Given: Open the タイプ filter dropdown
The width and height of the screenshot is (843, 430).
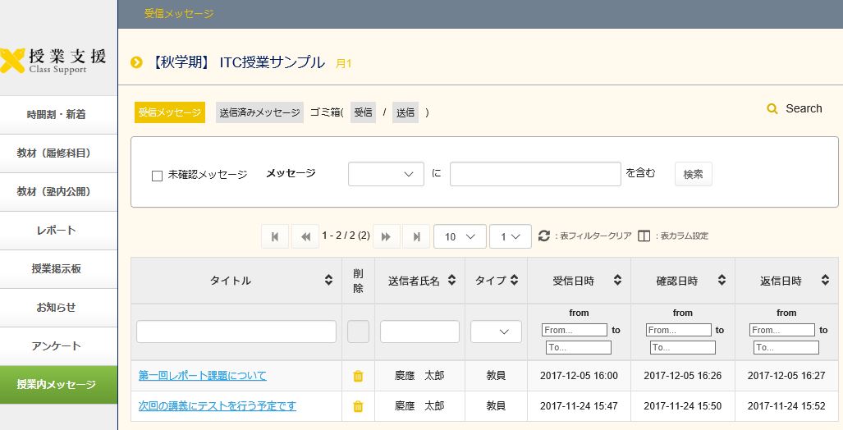Looking at the screenshot, I should click(x=496, y=332).
